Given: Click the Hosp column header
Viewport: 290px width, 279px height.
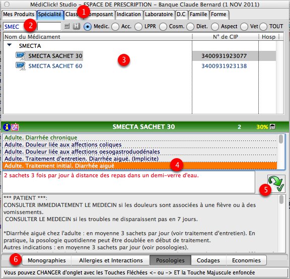Looking at the screenshot, I should [x=268, y=37].
